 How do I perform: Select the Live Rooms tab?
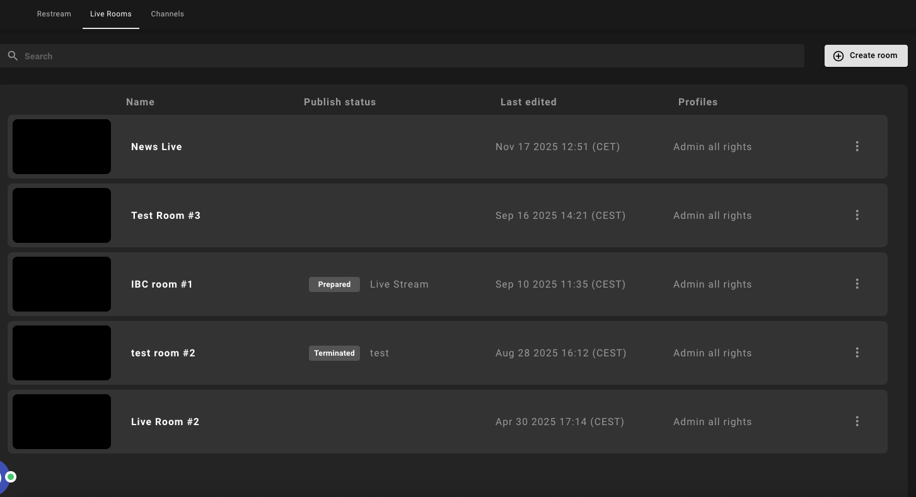[111, 14]
